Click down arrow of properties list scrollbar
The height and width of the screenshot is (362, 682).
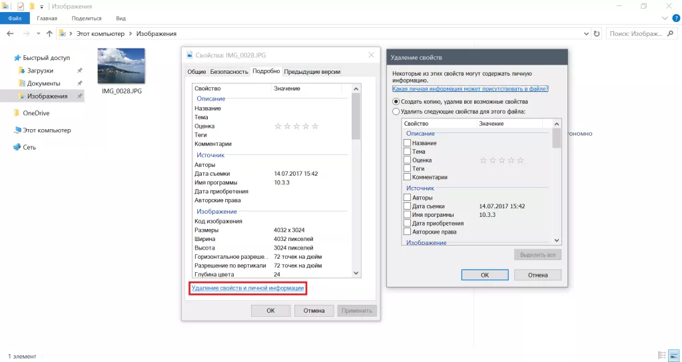click(356, 273)
